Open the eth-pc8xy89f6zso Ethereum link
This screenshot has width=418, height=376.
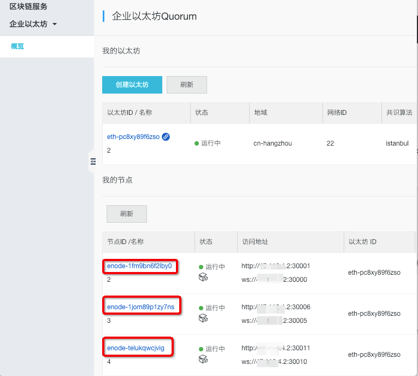pyautogui.click(x=133, y=137)
